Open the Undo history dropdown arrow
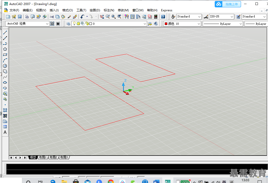 87,17
